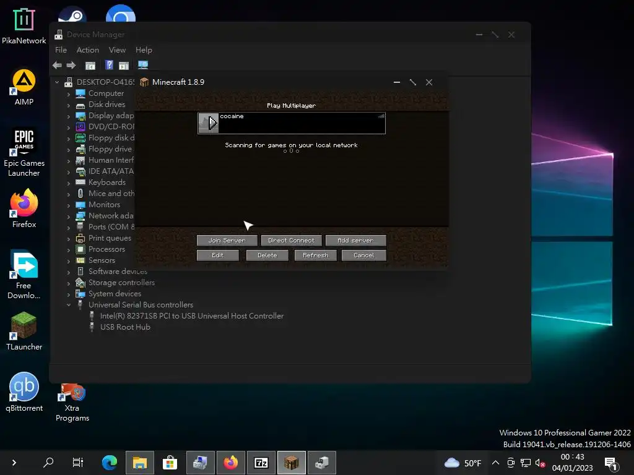This screenshot has height=475, width=634.
Task: Open File Explorer from the taskbar
Action: (x=139, y=463)
